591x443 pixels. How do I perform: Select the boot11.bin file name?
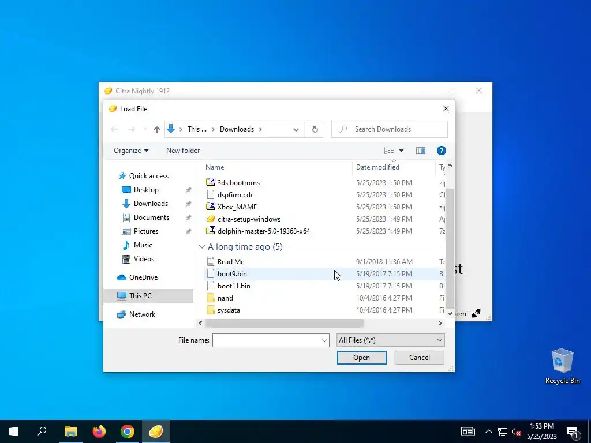click(234, 286)
